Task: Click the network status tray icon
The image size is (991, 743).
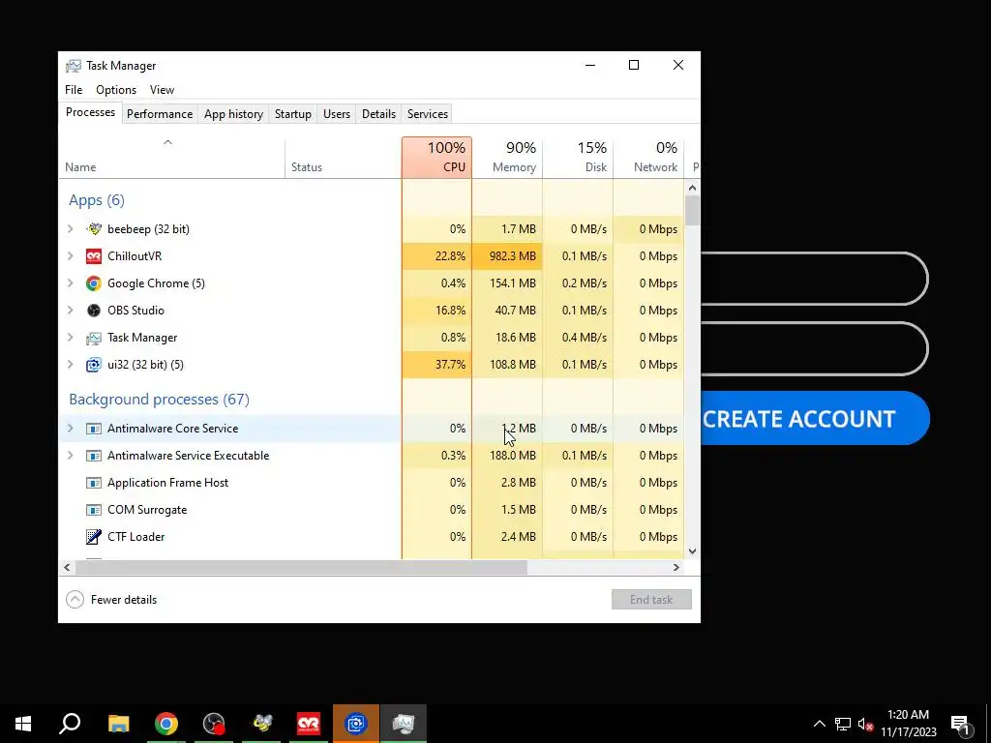Action: (843, 724)
